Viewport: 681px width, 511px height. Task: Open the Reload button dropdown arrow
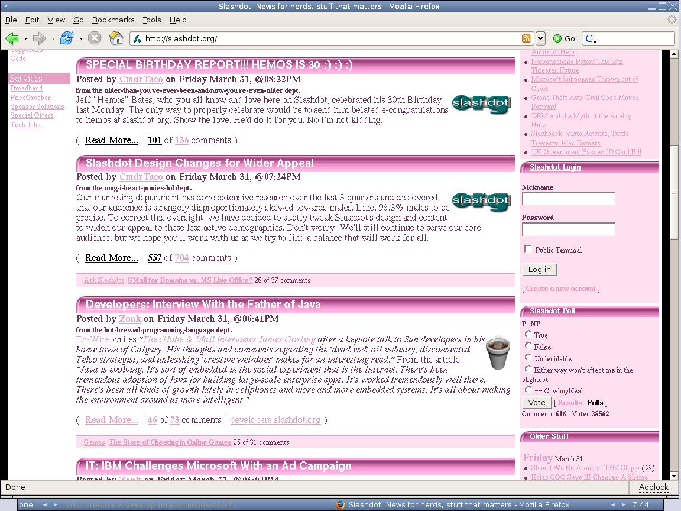pyautogui.click(x=81, y=38)
